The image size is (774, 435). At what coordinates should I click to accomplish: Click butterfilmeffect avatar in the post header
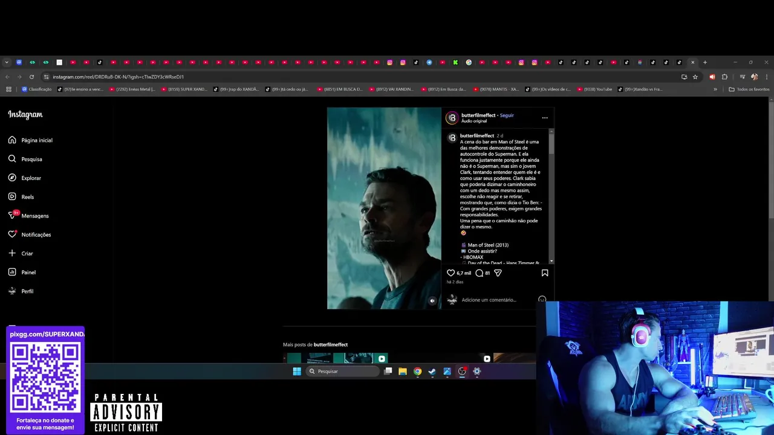(x=452, y=118)
